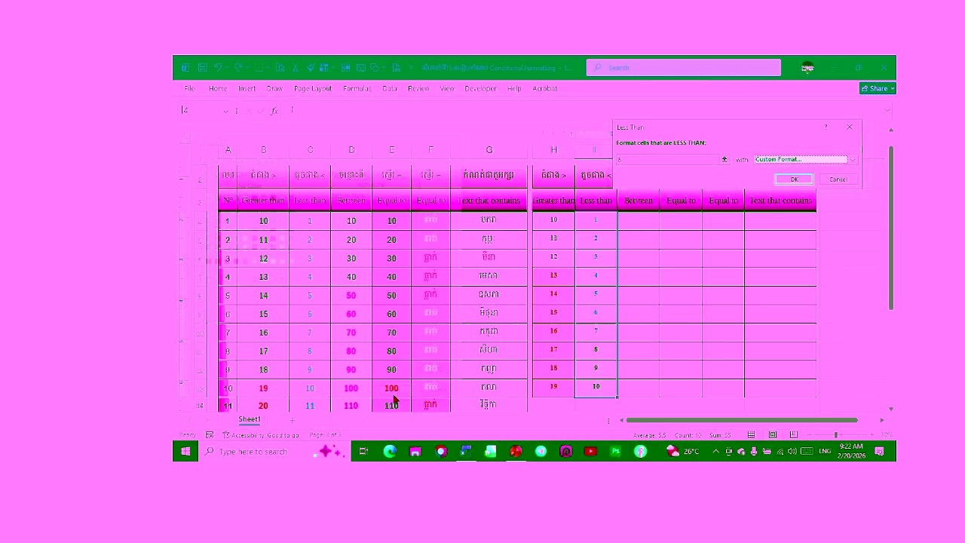This screenshot has height=543, width=965.
Task: Click the Share button
Action: pos(877,88)
